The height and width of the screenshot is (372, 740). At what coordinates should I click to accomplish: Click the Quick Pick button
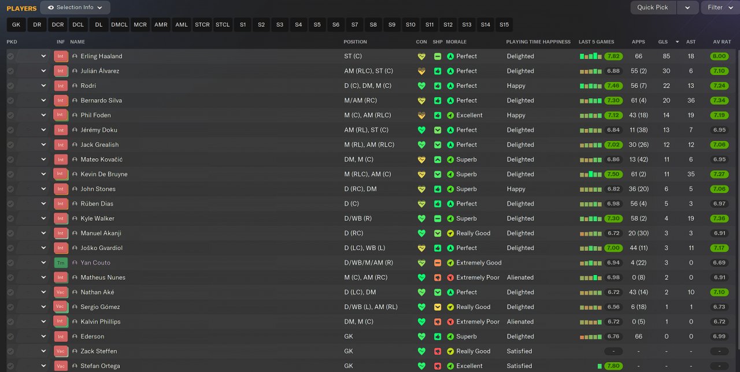click(653, 8)
